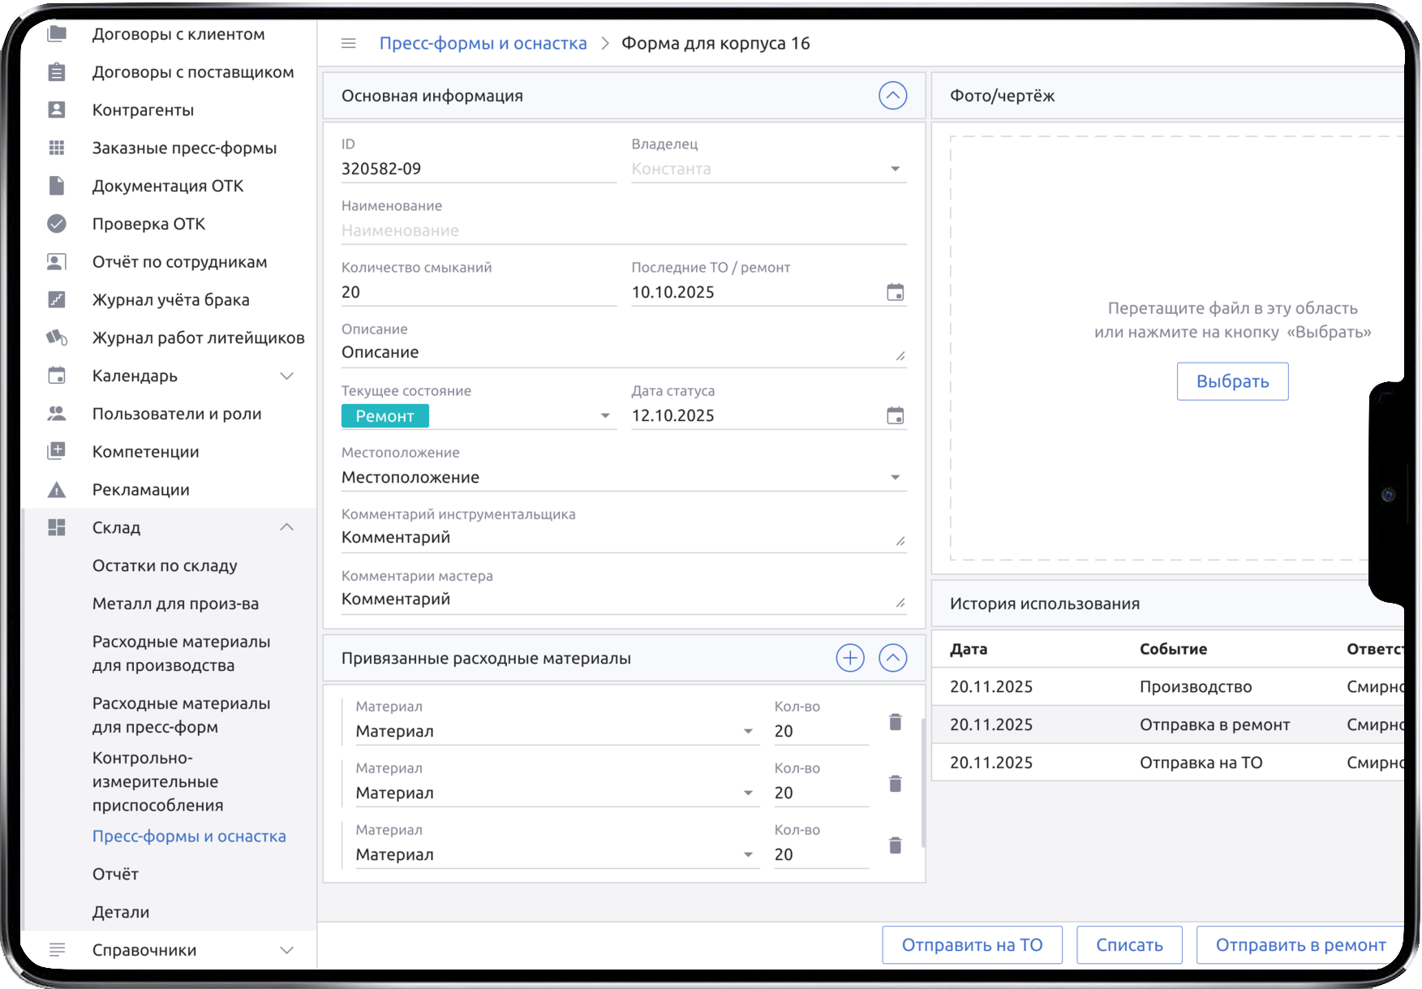Open the Местоположение dropdown
This screenshot has height=989, width=1422.
coord(896,477)
